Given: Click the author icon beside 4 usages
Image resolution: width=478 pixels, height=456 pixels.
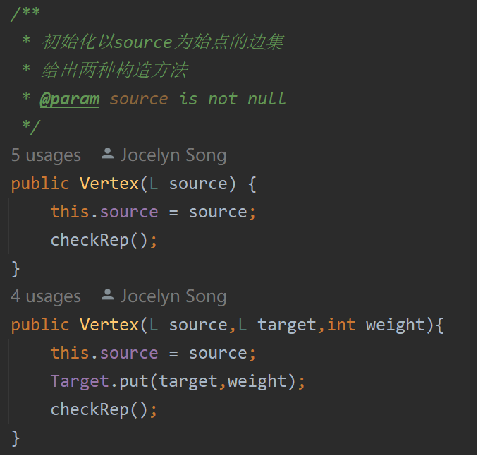Looking at the screenshot, I should [x=108, y=294].
